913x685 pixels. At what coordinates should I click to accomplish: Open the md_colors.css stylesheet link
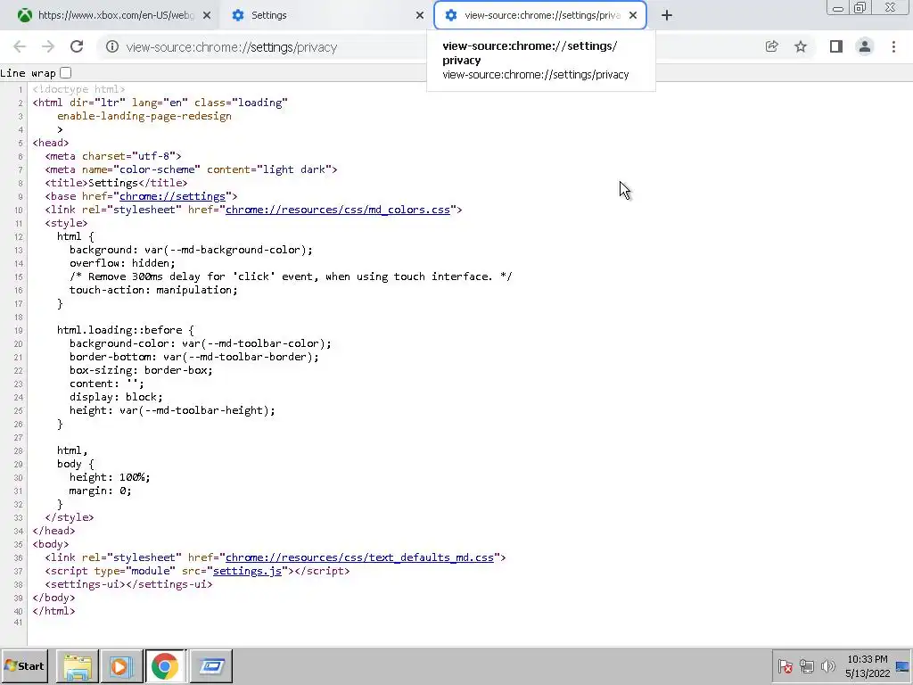338,210
